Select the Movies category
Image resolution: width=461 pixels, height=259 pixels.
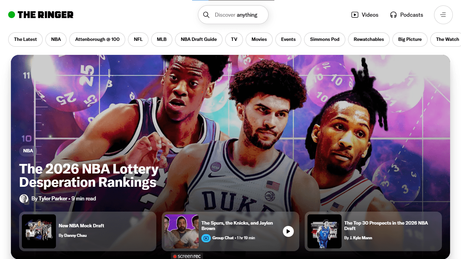(x=259, y=40)
